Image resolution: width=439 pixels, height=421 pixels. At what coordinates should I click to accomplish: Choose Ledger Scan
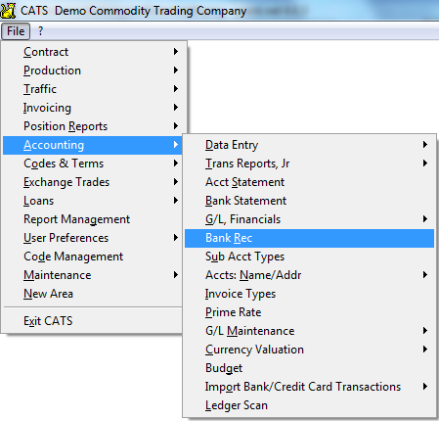[309, 405]
